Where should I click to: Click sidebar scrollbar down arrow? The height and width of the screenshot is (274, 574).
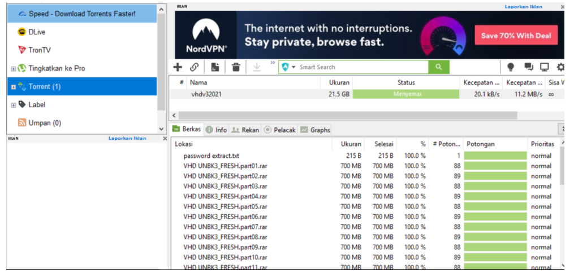click(161, 129)
